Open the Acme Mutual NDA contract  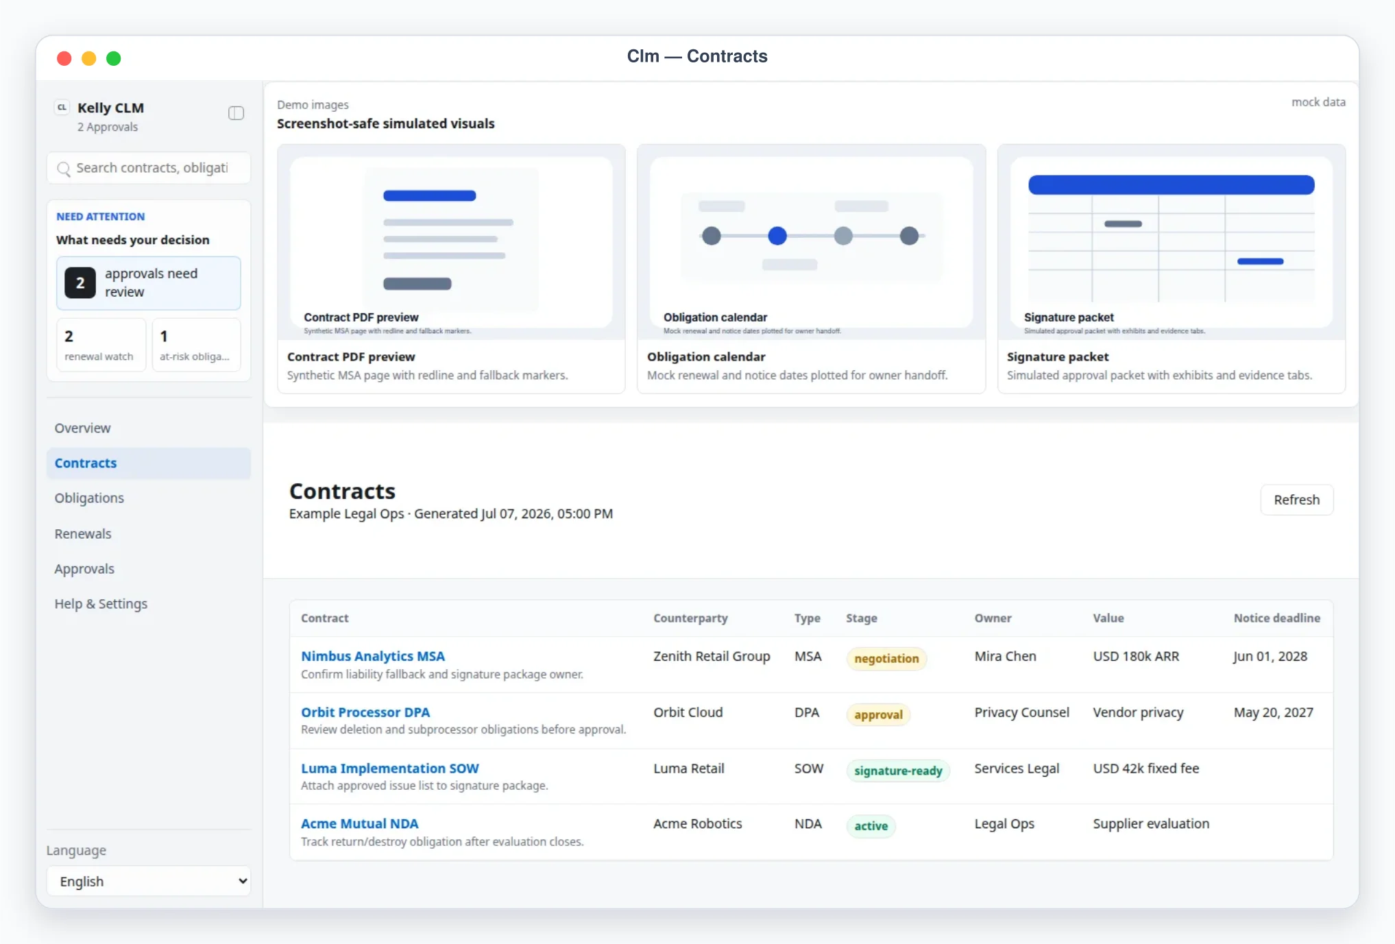coord(360,823)
